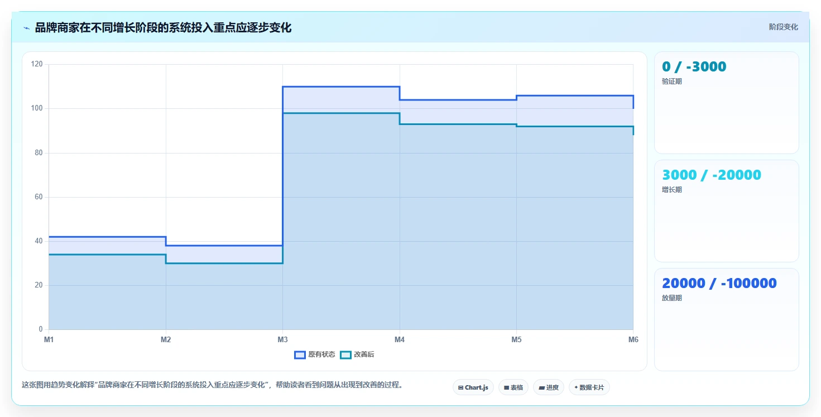Screen dimensions: 821x417
Task: Click the lightning icon beside the title
Action: (26, 28)
